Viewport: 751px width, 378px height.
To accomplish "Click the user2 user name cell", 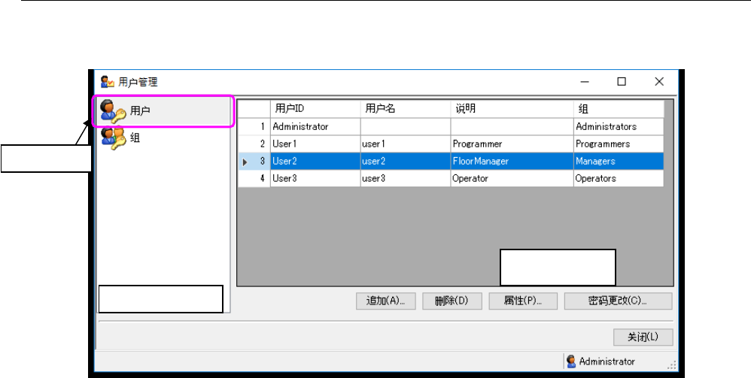I will click(405, 162).
